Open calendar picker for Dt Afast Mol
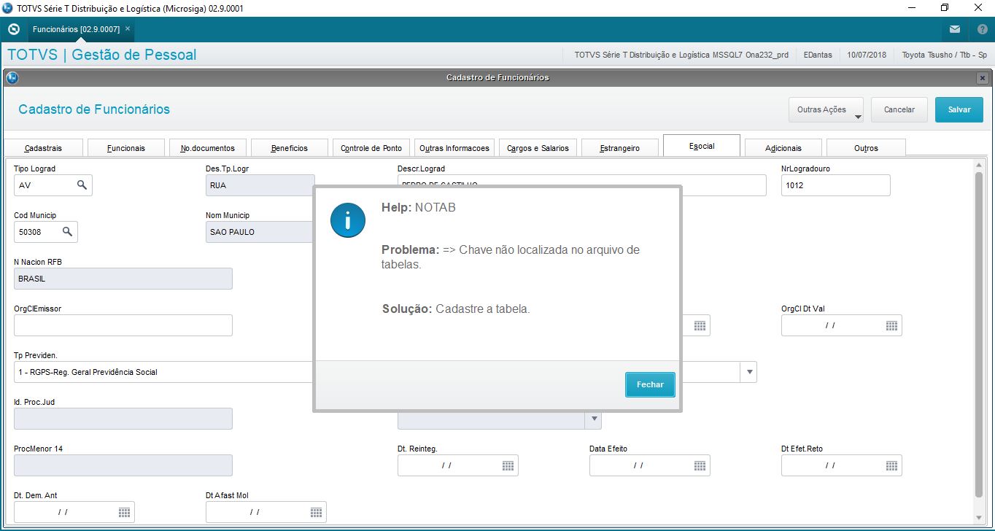Image resolution: width=995 pixels, height=531 pixels. point(316,512)
